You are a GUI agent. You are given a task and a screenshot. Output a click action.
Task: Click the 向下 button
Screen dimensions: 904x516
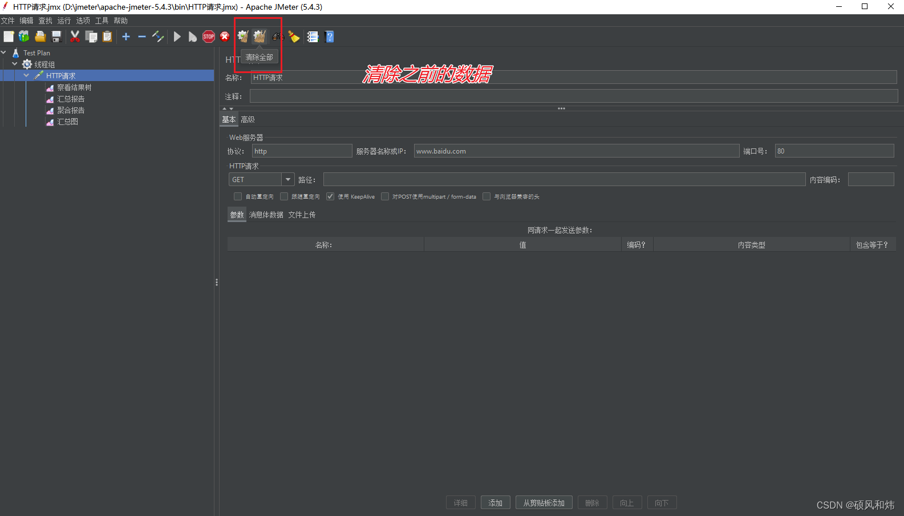click(662, 503)
